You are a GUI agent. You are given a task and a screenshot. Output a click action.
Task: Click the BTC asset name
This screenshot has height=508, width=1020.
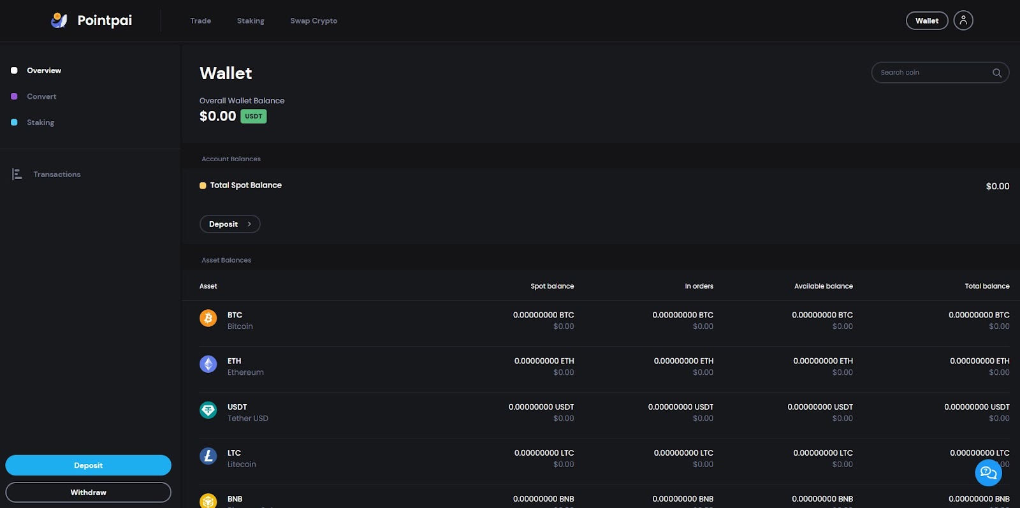click(235, 315)
